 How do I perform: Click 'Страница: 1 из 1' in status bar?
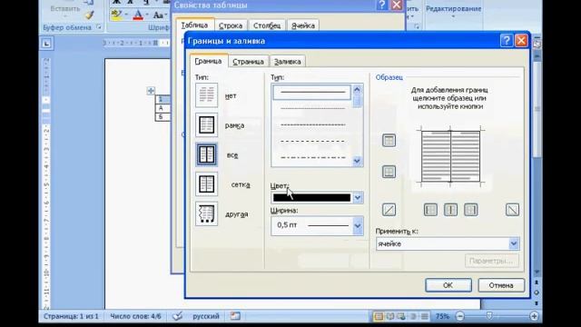click(x=71, y=316)
